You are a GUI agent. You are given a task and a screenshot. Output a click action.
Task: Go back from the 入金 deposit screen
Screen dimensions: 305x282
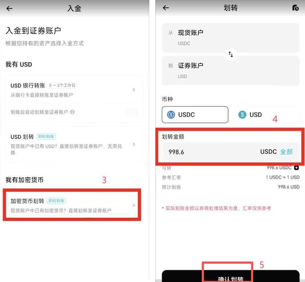point(9,8)
